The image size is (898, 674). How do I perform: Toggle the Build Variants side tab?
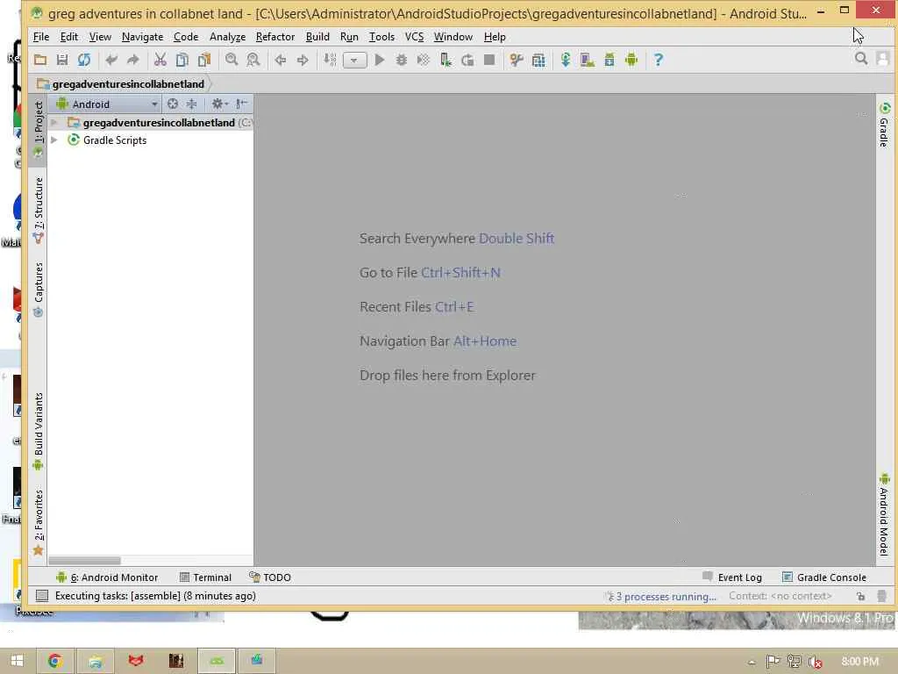click(38, 430)
